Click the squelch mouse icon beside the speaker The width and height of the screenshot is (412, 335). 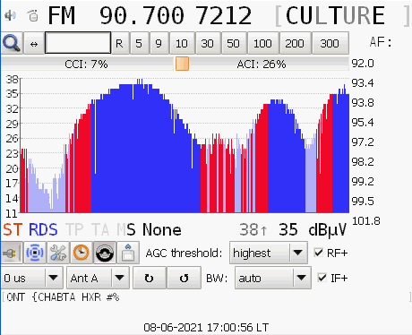[x=33, y=15]
